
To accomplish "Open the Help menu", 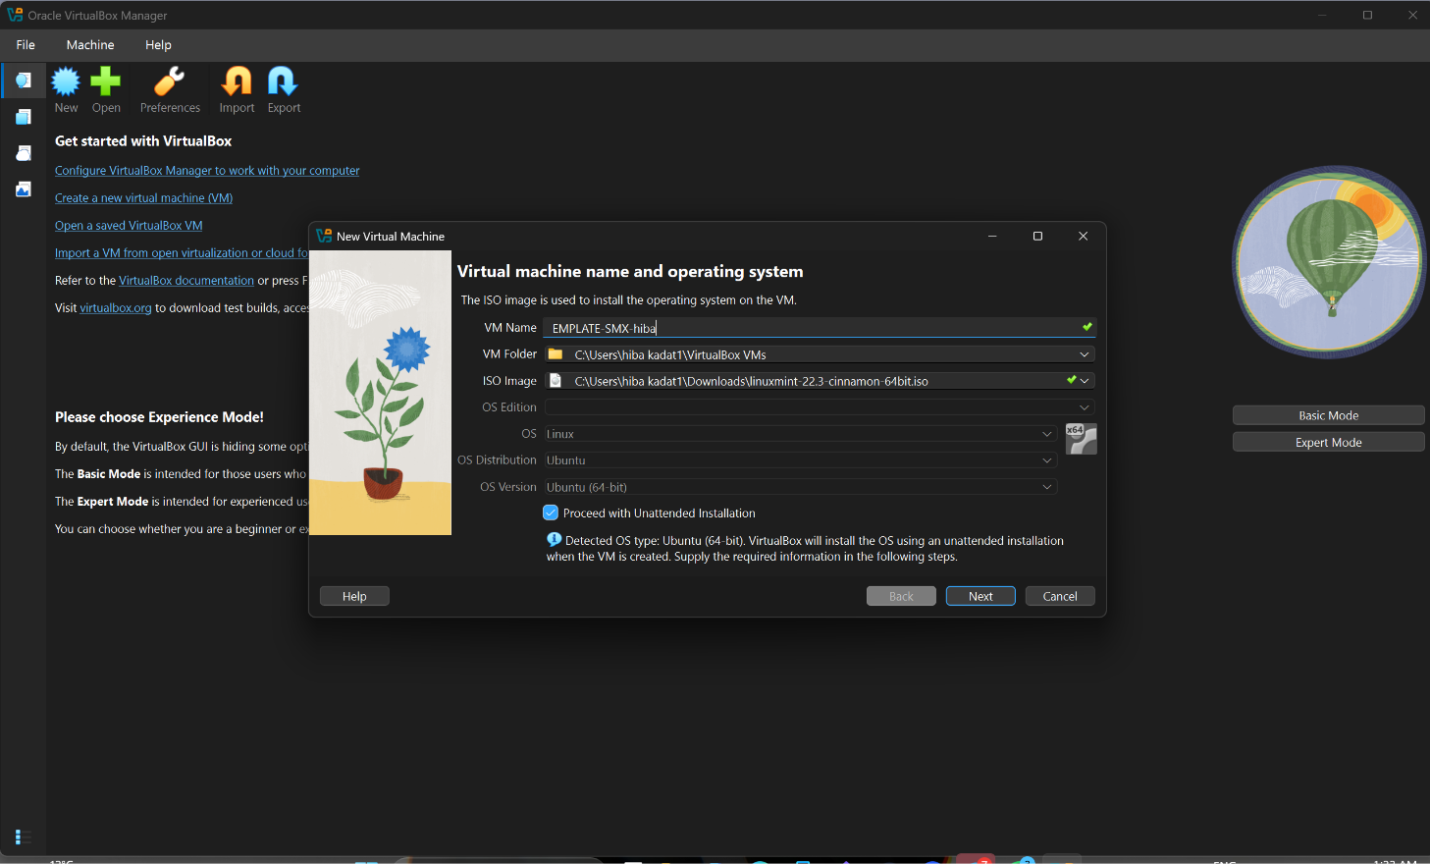I will pyautogui.click(x=158, y=45).
